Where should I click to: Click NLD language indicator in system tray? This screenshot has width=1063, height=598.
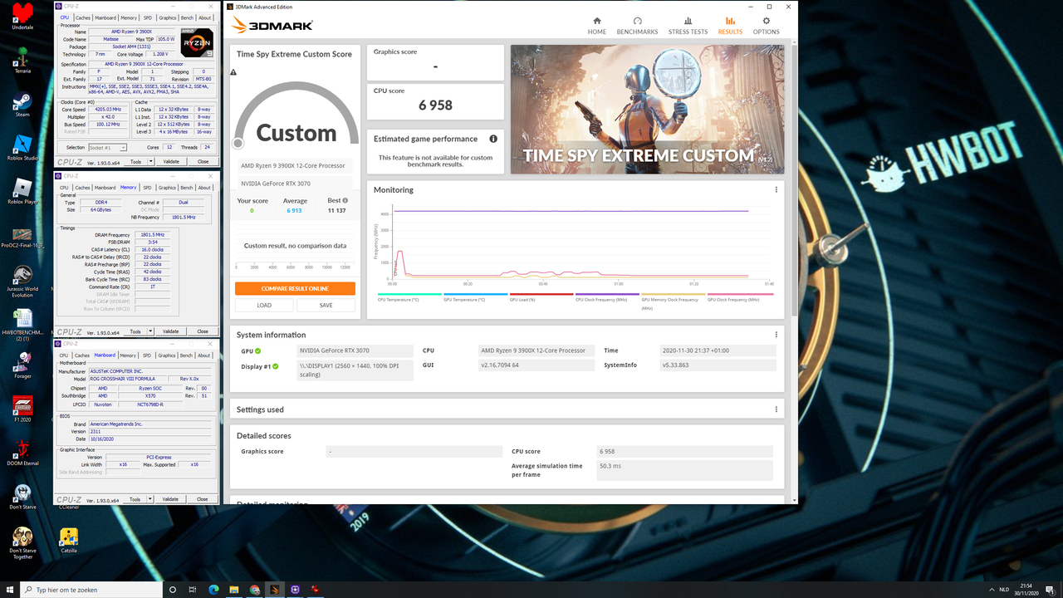[1004, 590]
